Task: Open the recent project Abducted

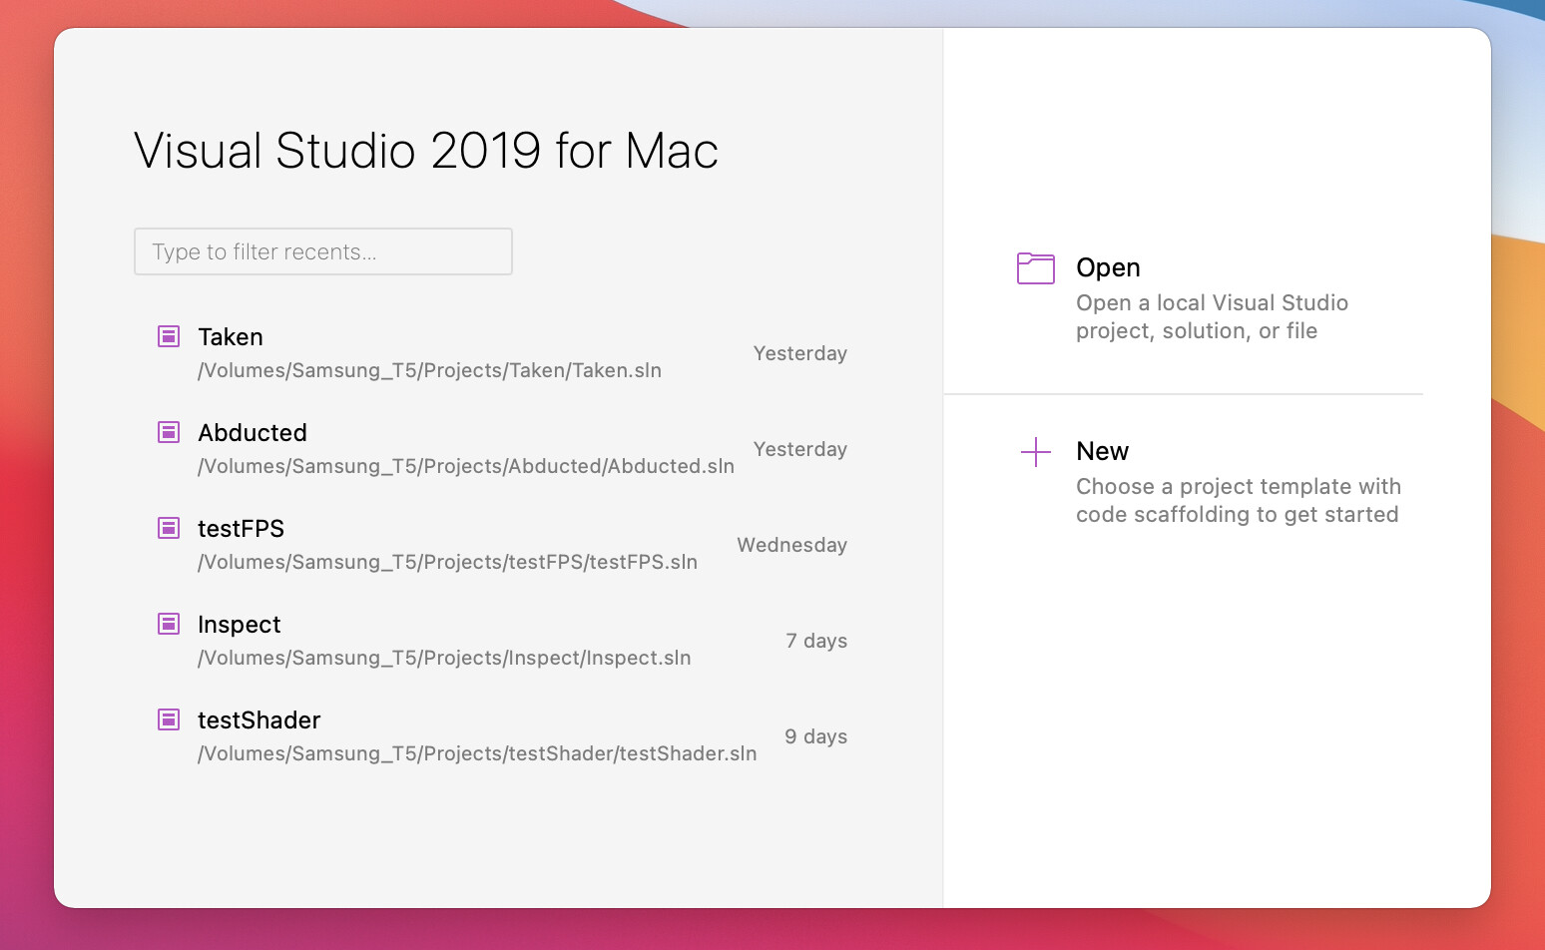Action: tap(252, 432)
